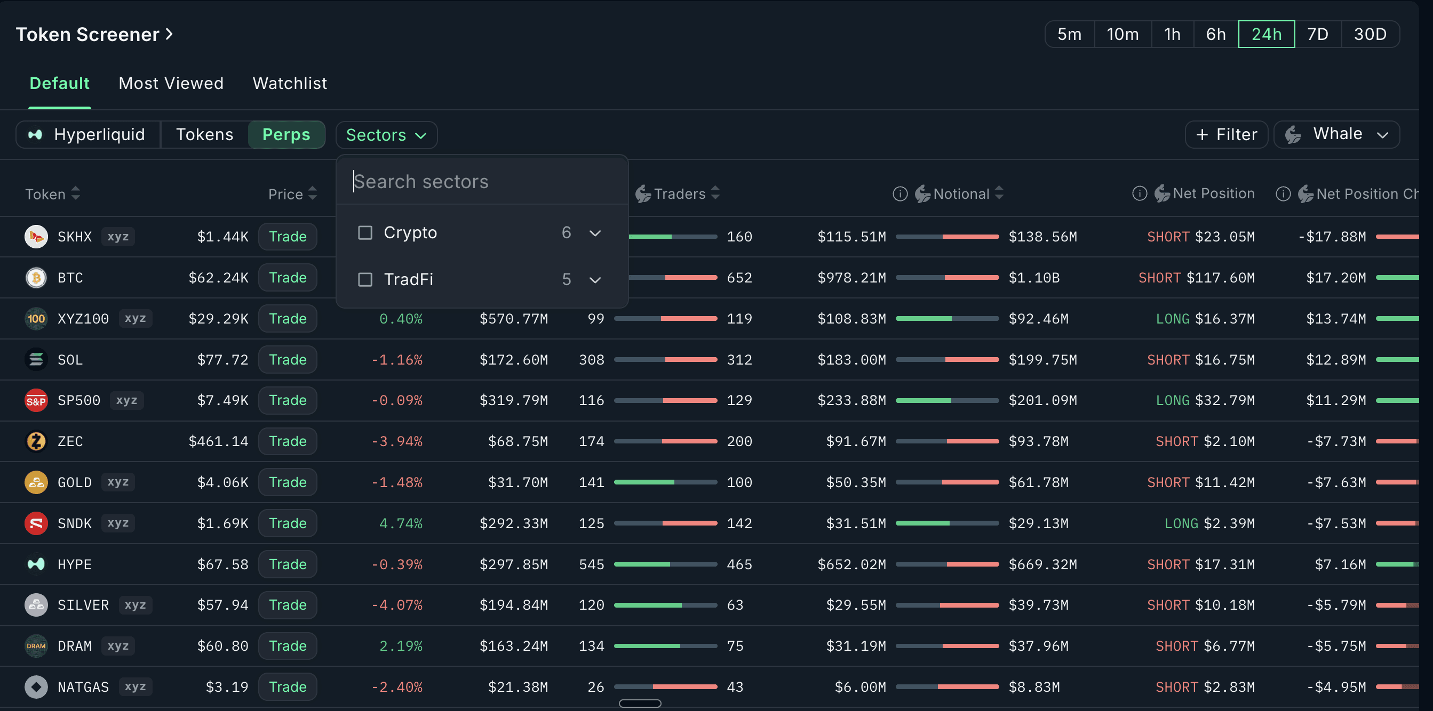
Task: Click whale icon in Net Position header
Action: [1162, 193]
